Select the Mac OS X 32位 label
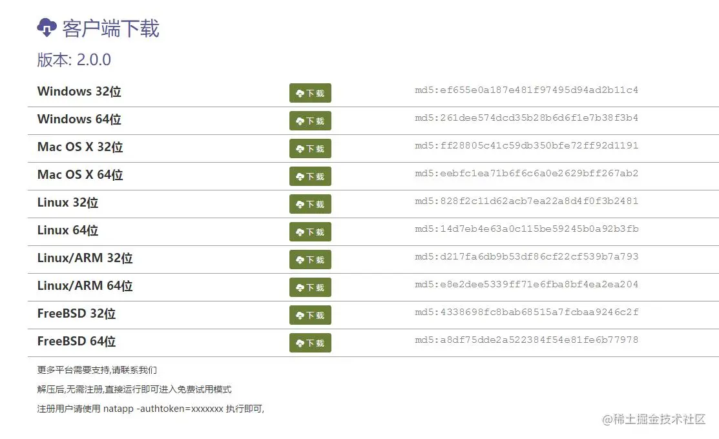The width and height of the screenshot is (719, 439). coord(80,147)
